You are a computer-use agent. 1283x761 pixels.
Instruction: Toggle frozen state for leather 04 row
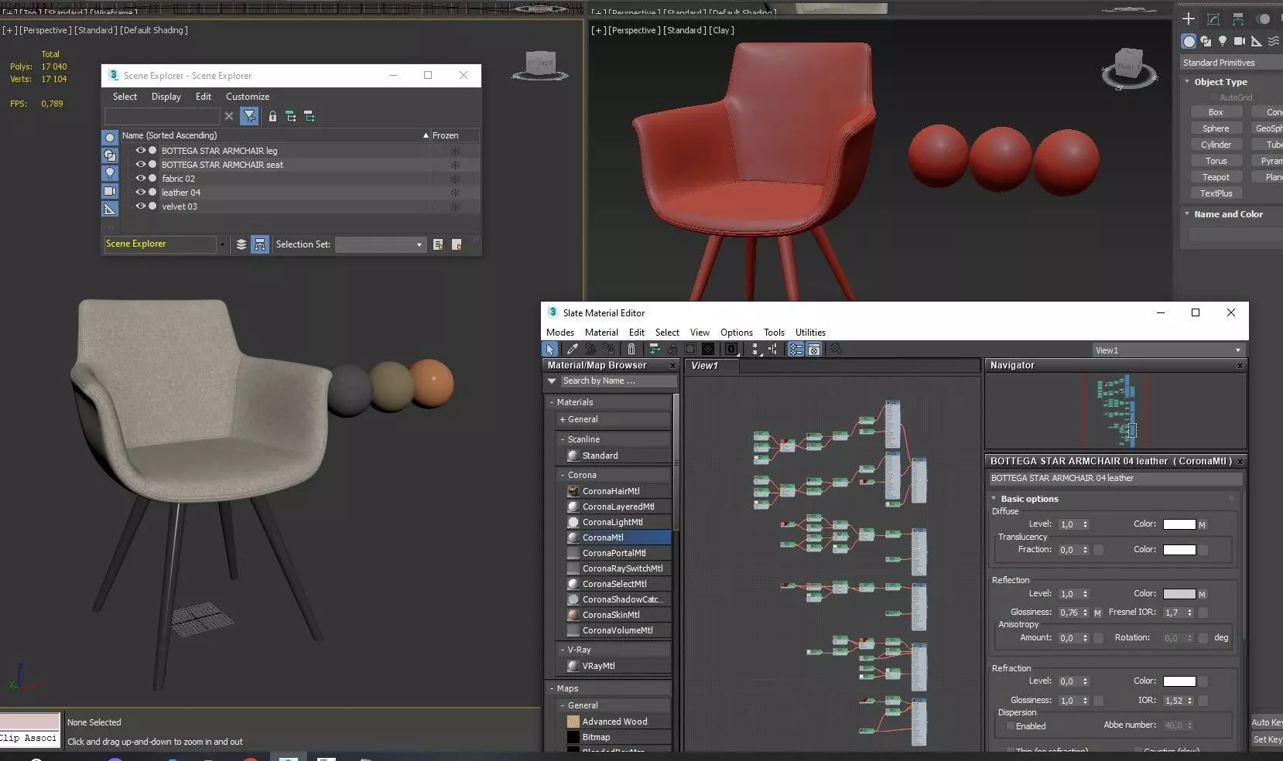click(455, 193)
